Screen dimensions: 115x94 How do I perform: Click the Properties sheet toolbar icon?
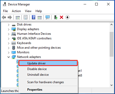point(25,17)
